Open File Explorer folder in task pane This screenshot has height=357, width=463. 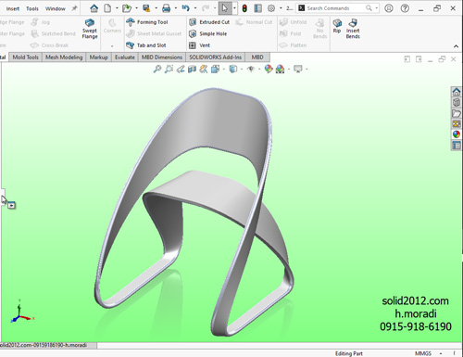click(457, 113)
